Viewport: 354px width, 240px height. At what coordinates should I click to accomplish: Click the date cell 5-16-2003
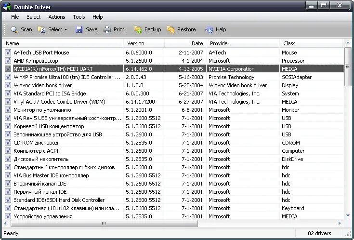click(191, 77)
